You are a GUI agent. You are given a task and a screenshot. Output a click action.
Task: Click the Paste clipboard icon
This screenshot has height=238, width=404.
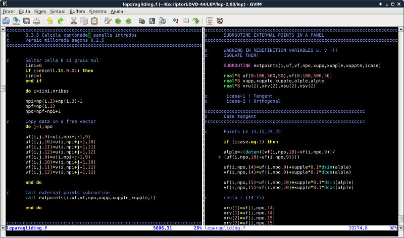point(94,21)
